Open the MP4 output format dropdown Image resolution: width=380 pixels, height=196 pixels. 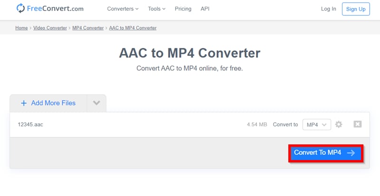316,125
